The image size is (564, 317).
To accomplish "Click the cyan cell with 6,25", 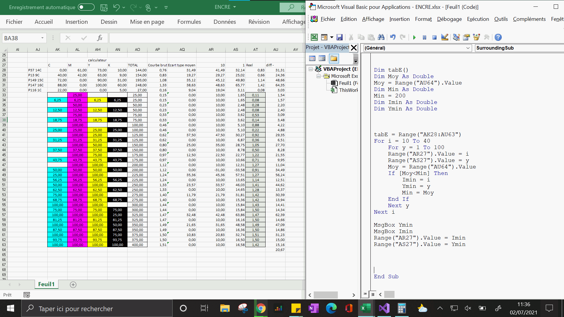I will coord(57,100).
